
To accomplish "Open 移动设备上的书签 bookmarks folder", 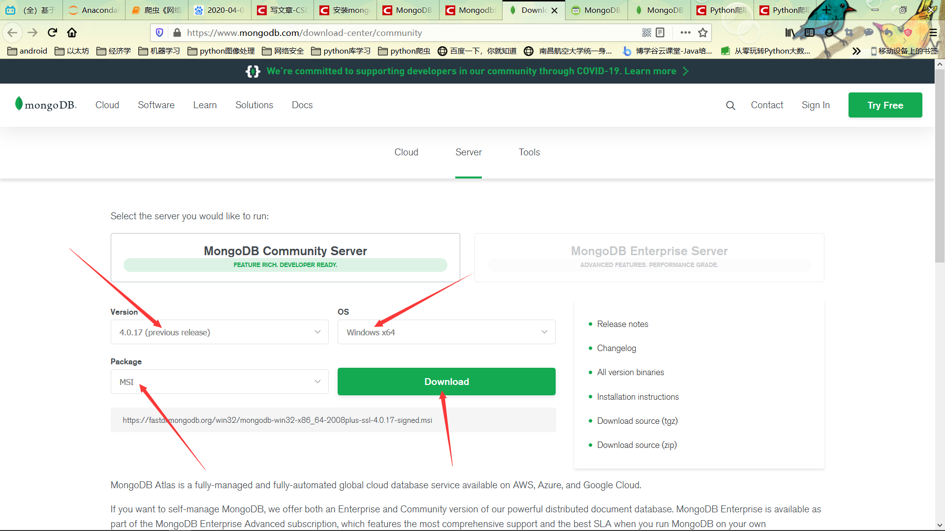I will click(904, 51).
